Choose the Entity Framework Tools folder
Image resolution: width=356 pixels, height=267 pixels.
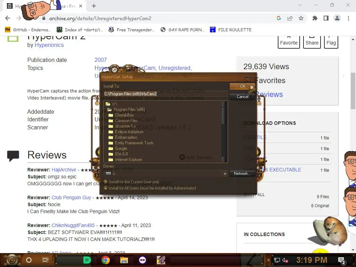click(131, 143)
